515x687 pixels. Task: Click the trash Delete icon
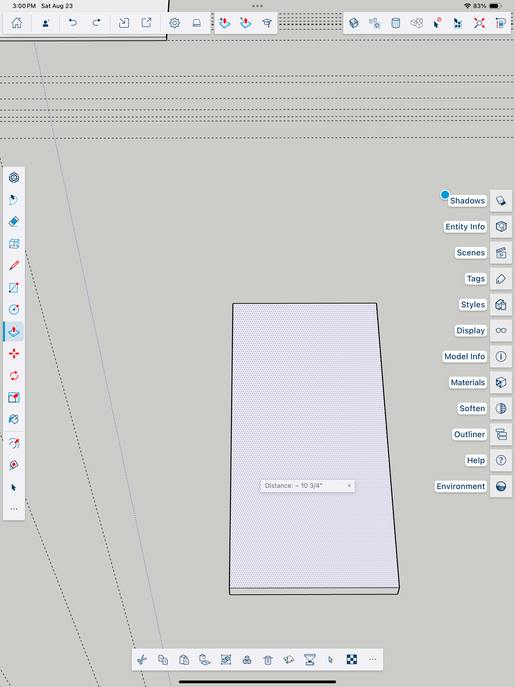[x=268, y=660]
